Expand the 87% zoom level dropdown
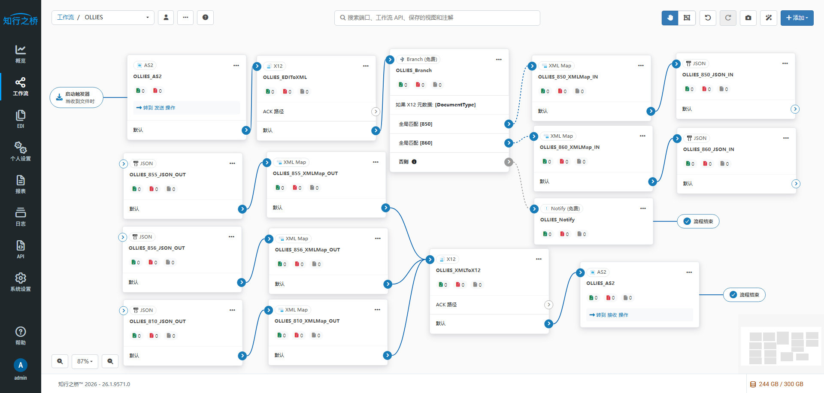The height and width of the screenshot is (393, 824). coord(85,361)
